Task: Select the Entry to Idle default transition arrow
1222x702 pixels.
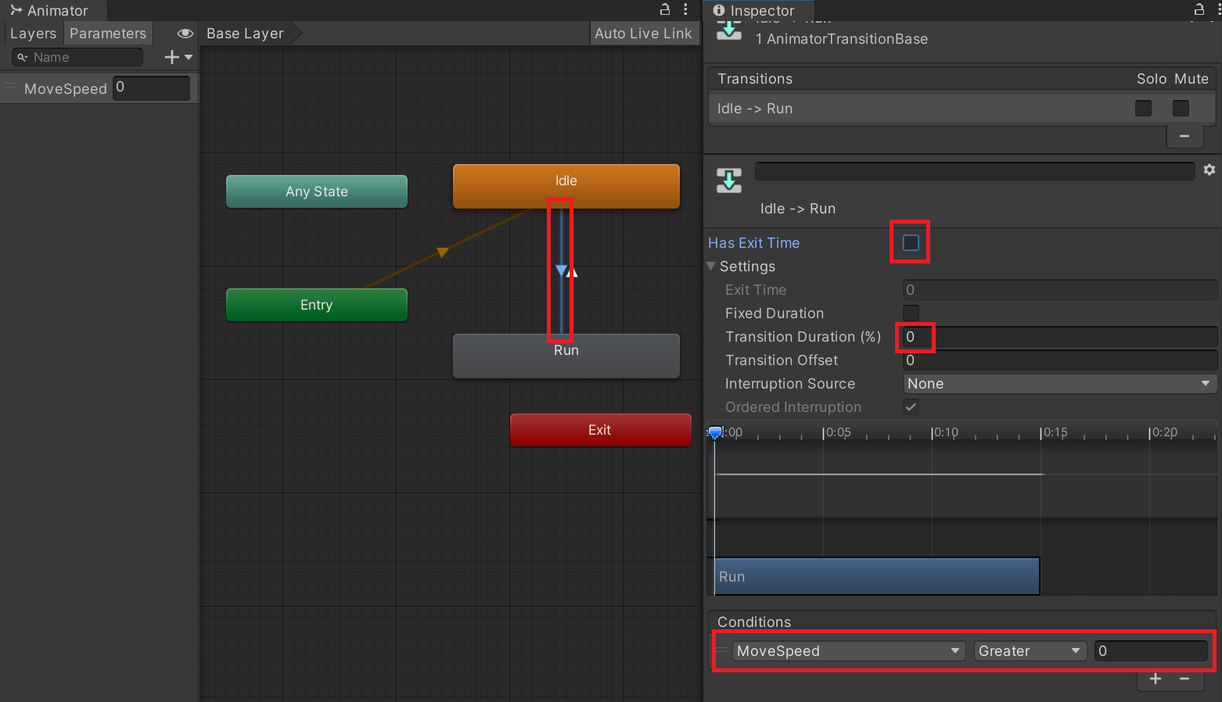Action: (x=443, y=252)
